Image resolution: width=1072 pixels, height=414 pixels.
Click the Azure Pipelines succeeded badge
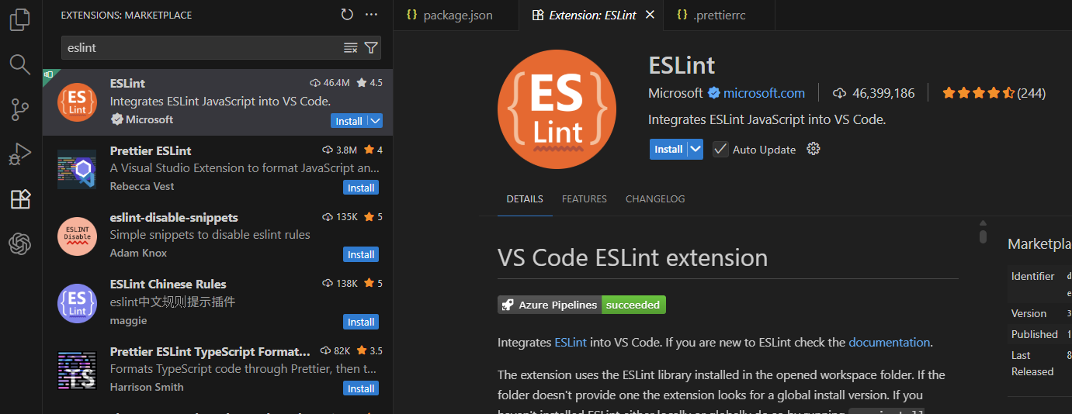[x=581, y=305]
